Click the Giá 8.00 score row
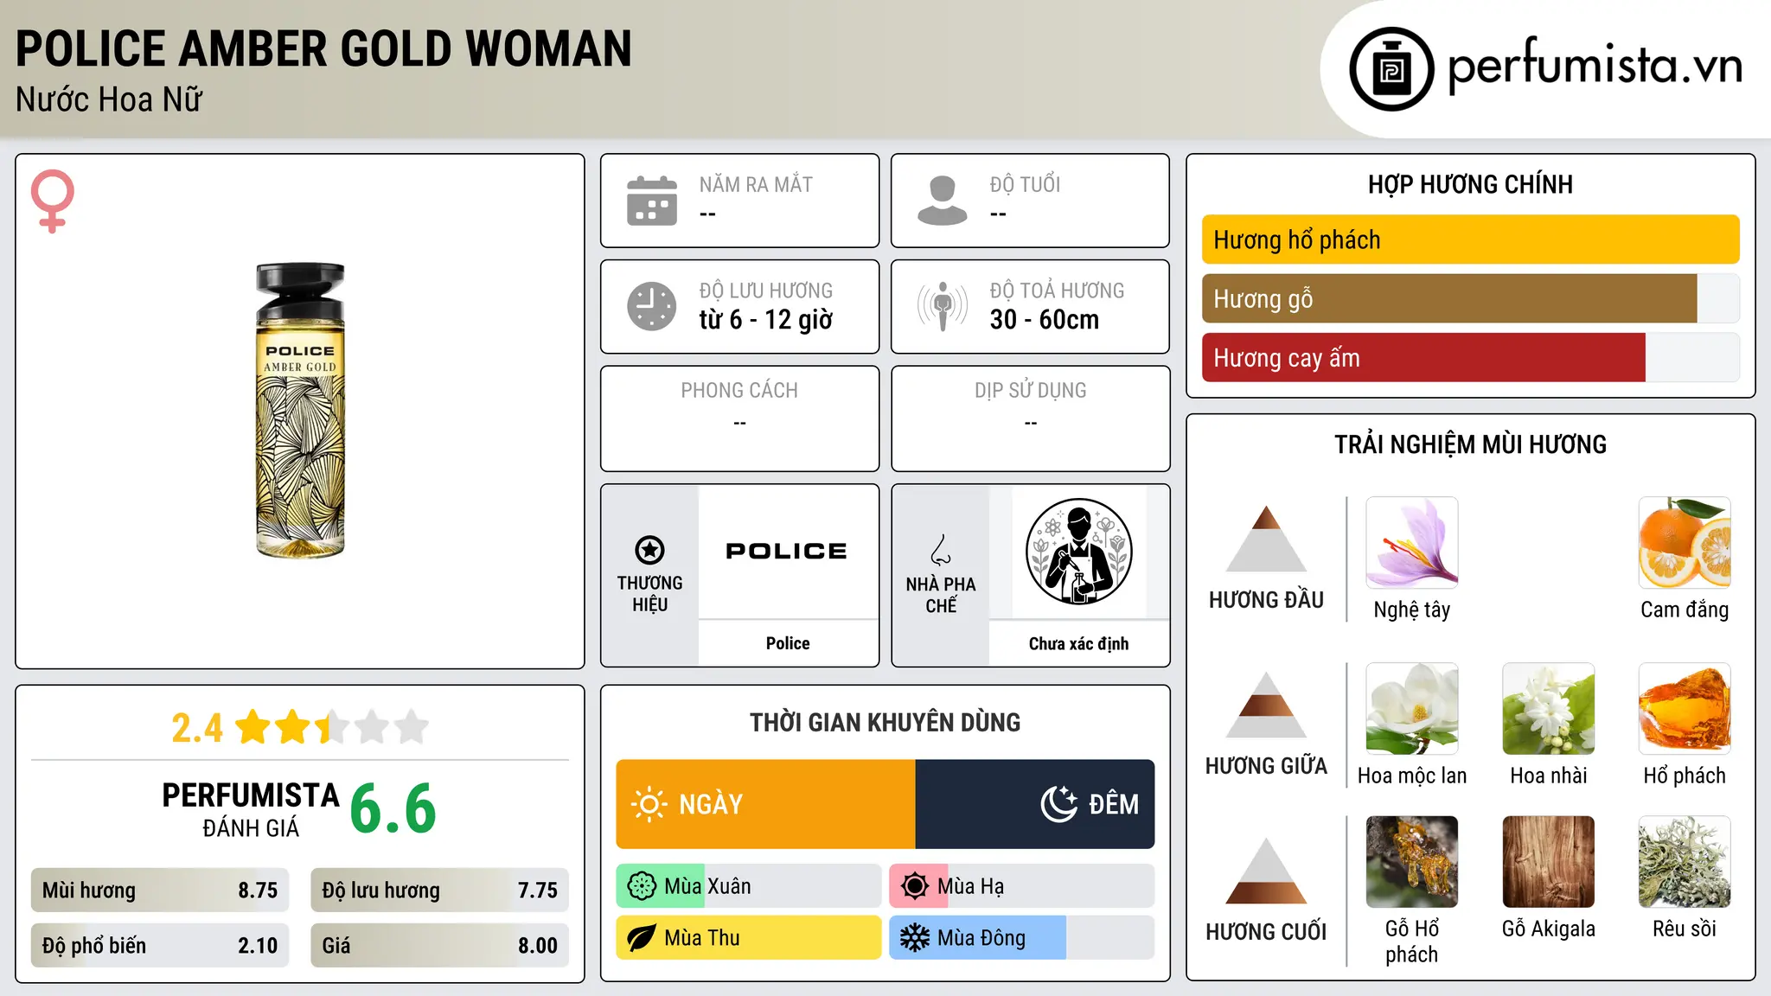This screenshot has height=996, width=1771. (439, 945)
